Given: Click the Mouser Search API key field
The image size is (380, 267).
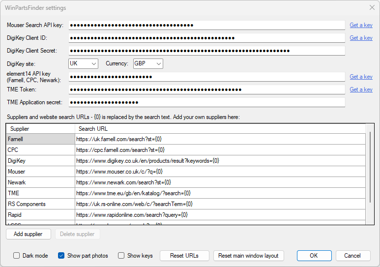Looking at the screenshot, I should coord(207,25).
